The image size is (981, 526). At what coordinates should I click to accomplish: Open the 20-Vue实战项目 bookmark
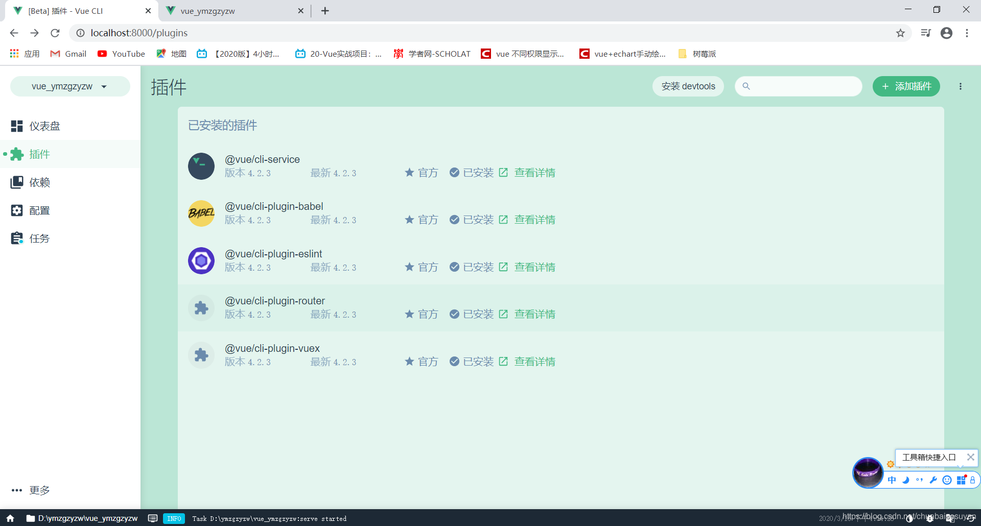(338, 54)
